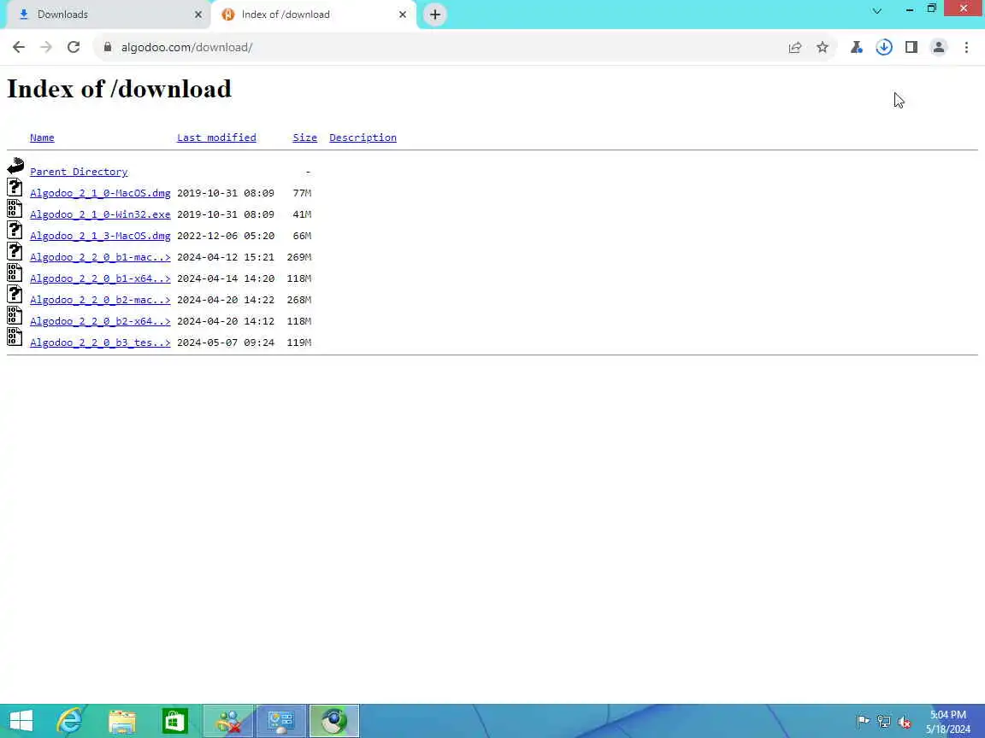Screen dimensions: 985x738
Task: Click the taskbar clock showing 5:04 PM
Action: pos(948,715)
